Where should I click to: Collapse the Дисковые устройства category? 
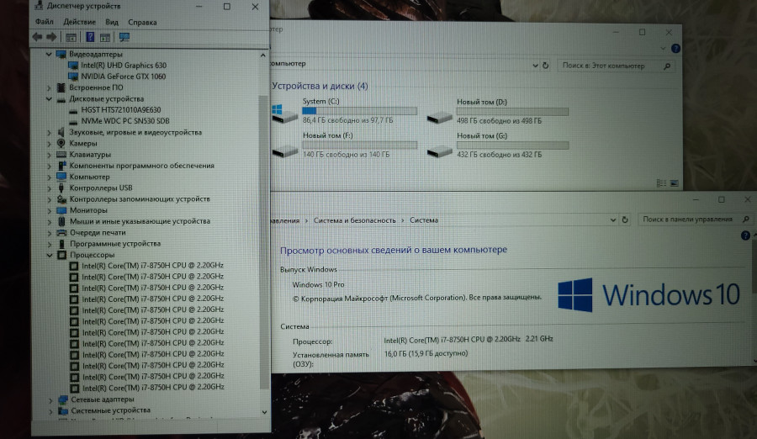coord(49,99)
